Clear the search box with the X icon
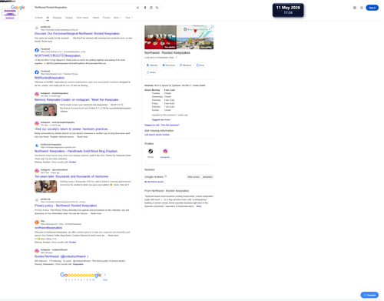 (137, 8)
